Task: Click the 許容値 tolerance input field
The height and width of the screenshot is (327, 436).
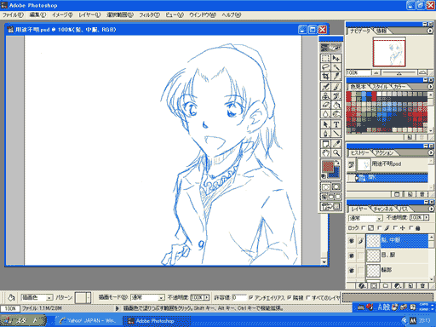Action: (x=238, y=297)
